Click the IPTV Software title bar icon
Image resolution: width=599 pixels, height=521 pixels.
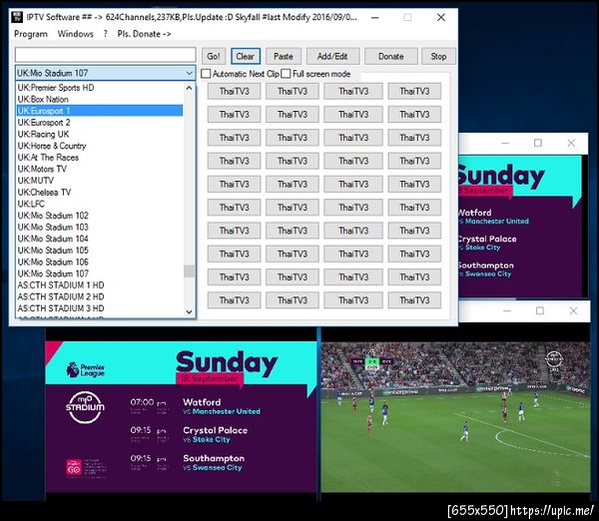17,17
